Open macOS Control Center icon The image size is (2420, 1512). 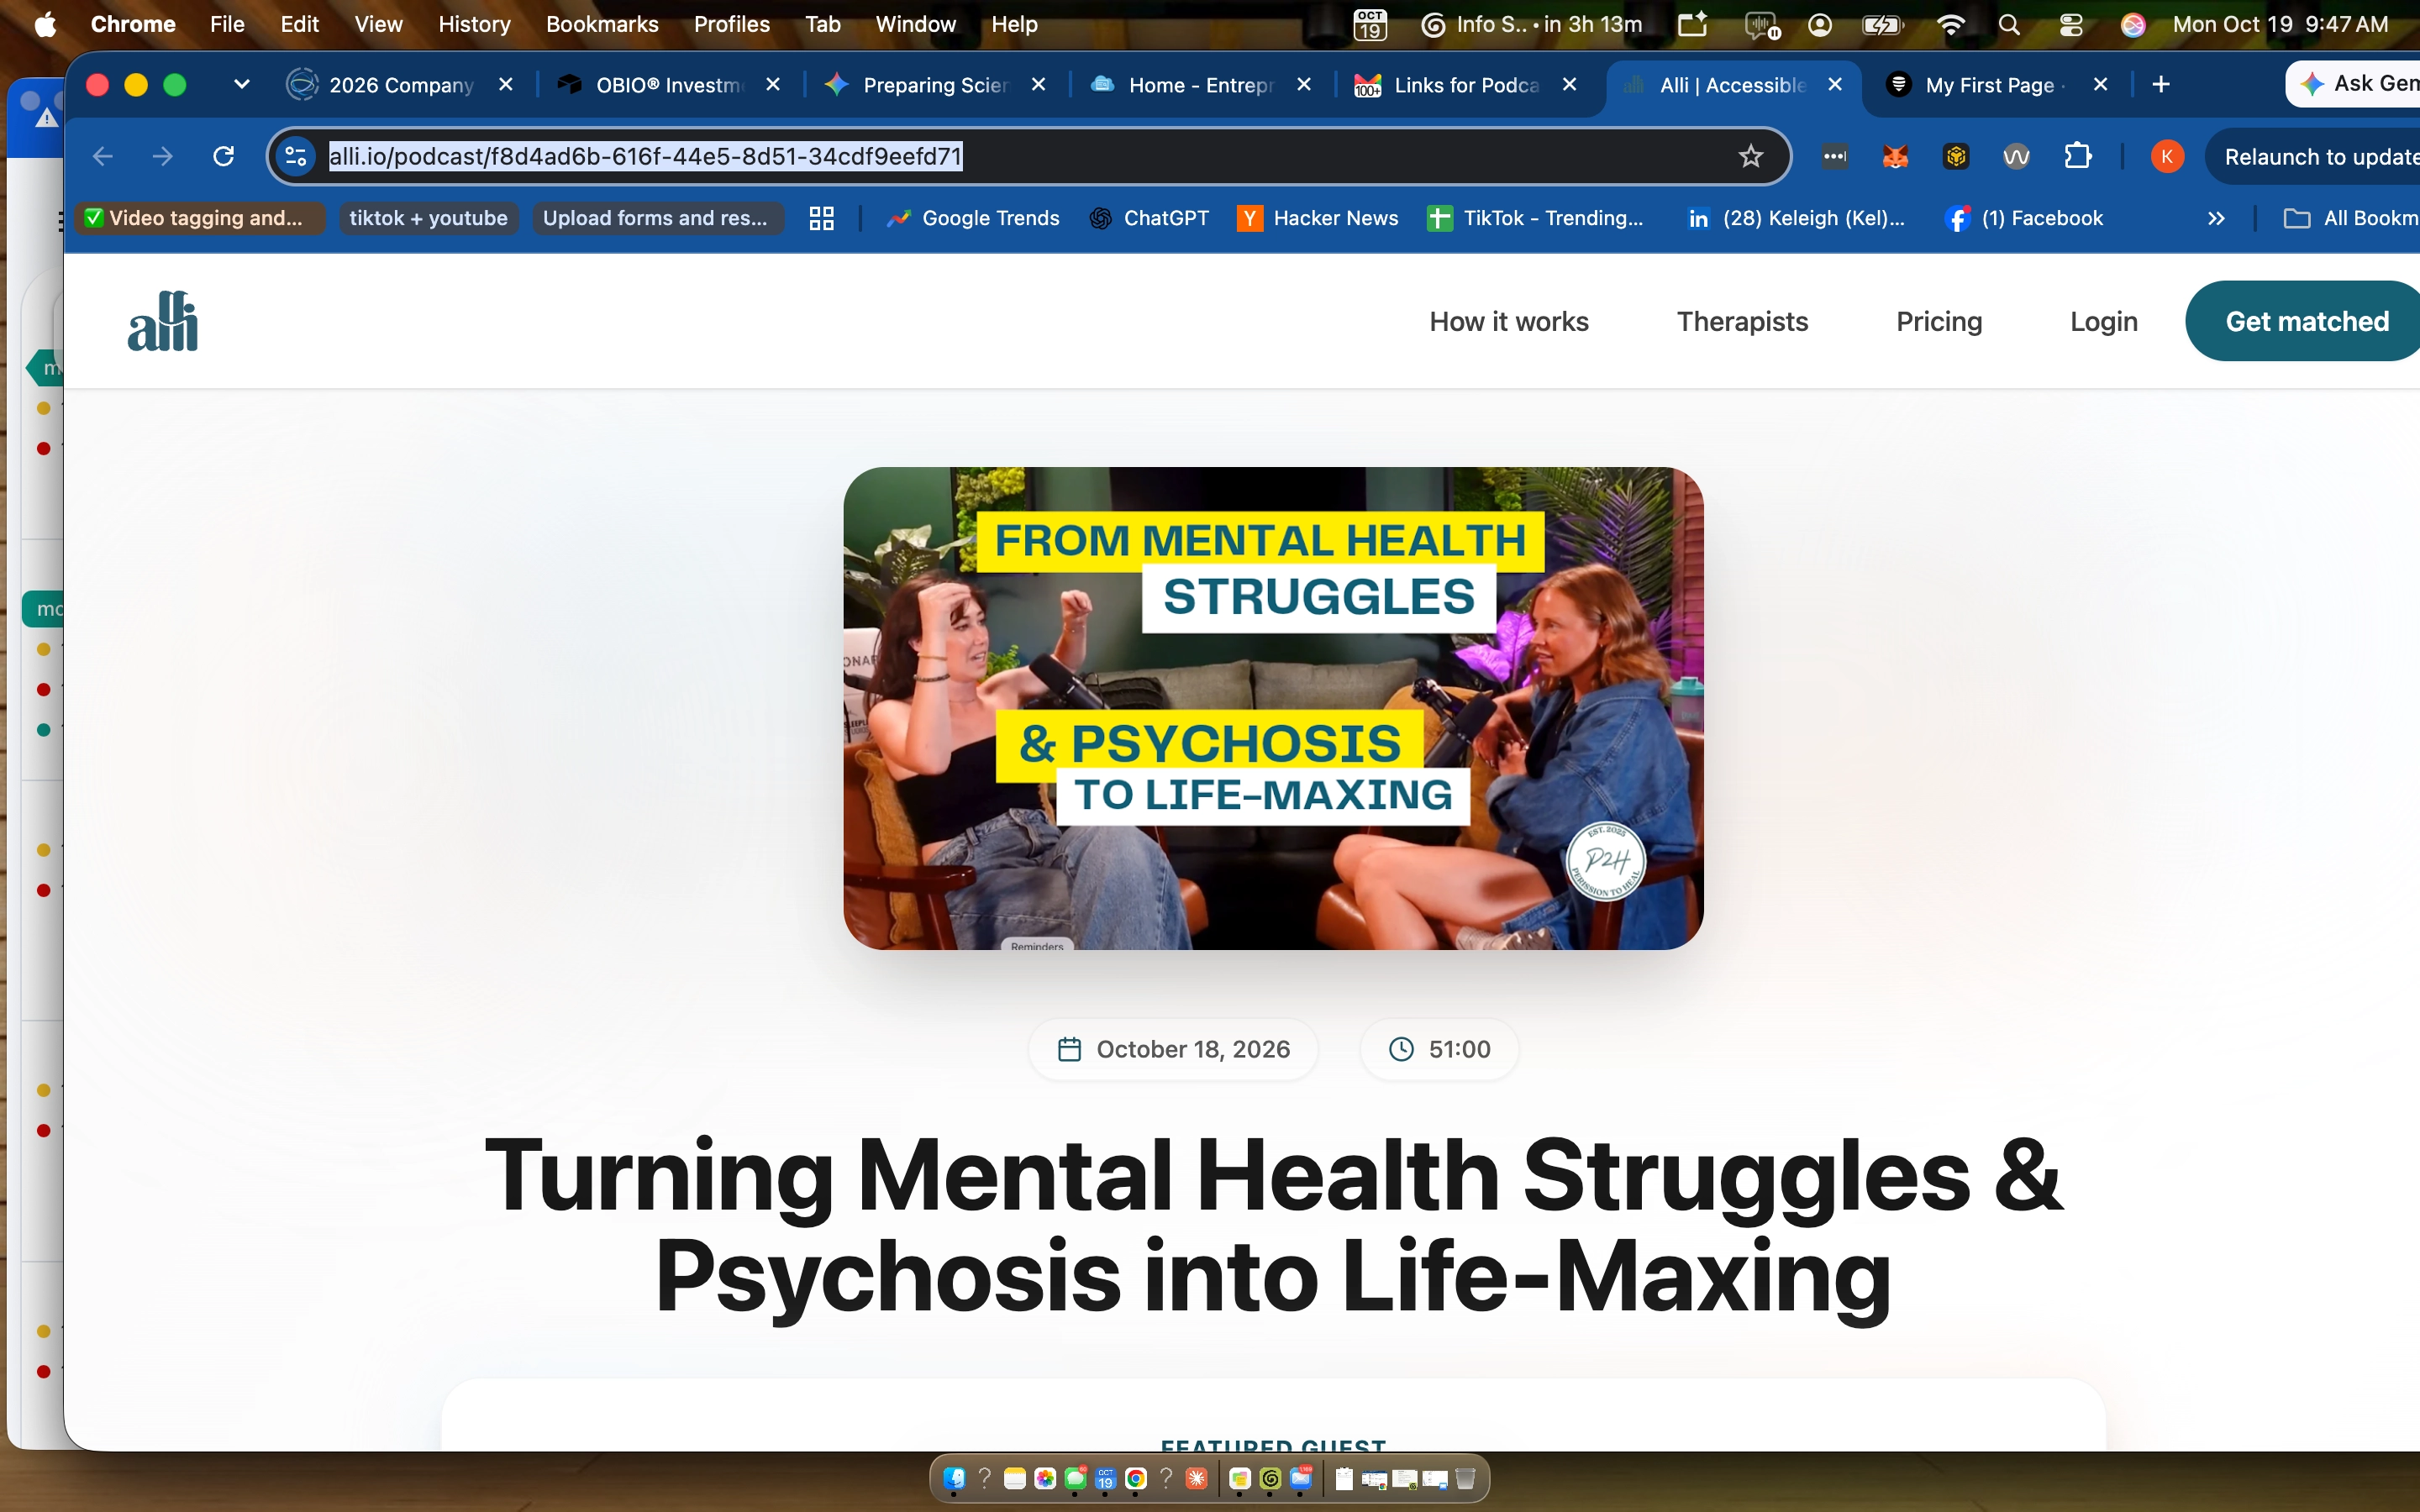tap(2071, 24)
